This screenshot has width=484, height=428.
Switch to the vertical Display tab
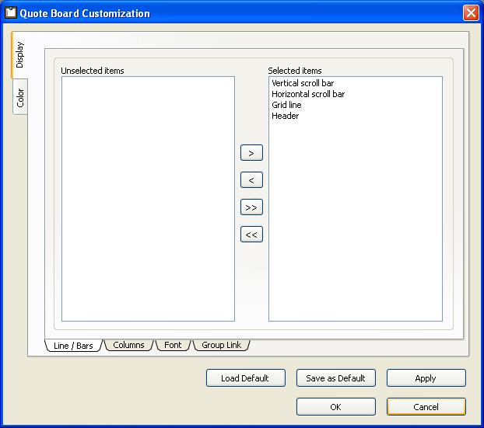[x=20, y=55]
